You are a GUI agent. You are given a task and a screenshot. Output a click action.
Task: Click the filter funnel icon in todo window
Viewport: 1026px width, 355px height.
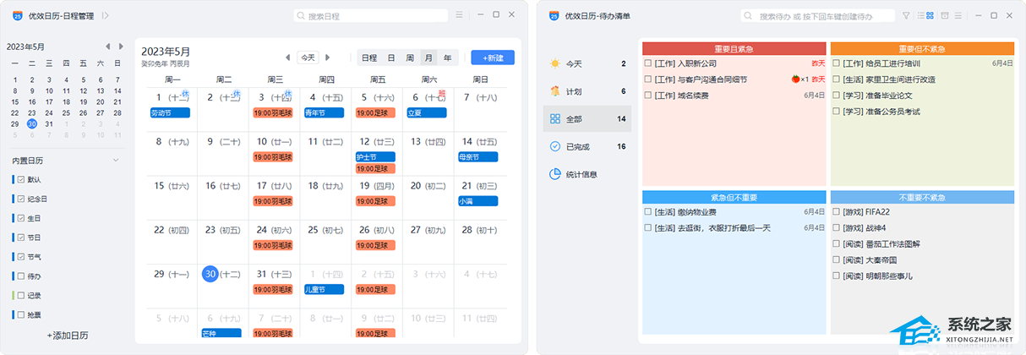[x=907, y=15]
